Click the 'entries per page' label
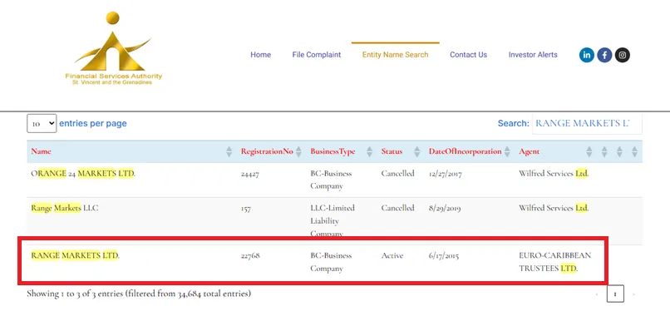This screenshot has width=670, height=326. tap(93, 123)
